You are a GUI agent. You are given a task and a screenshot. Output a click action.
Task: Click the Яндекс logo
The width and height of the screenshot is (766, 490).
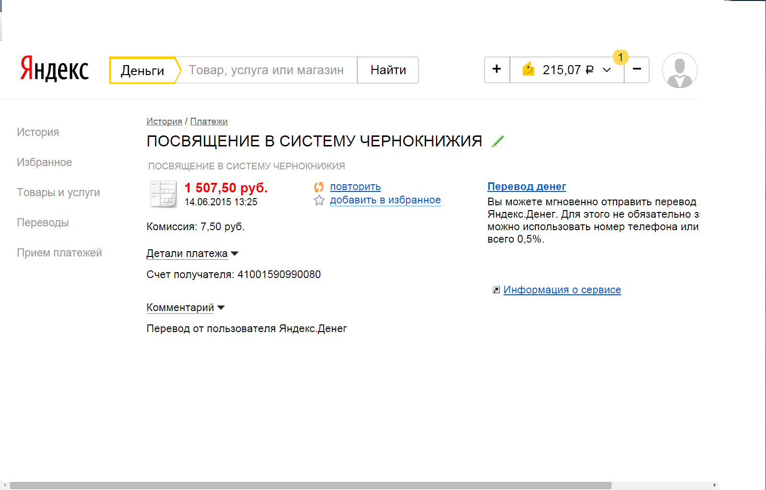54,69
